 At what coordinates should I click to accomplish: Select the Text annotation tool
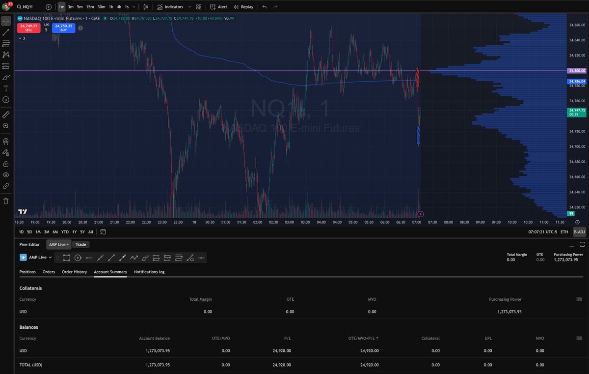coord(6,88)
